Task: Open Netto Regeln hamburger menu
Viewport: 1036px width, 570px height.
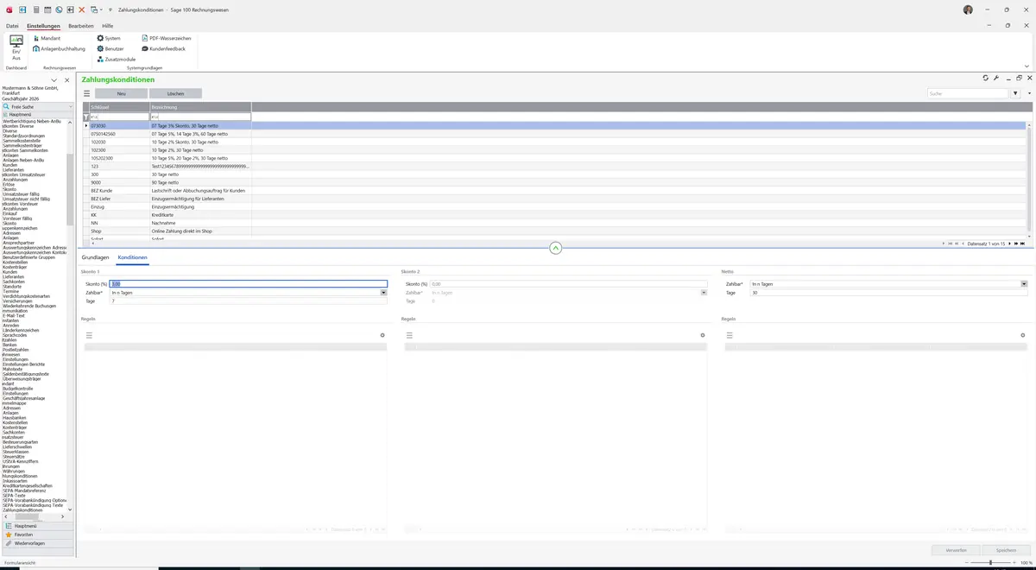Action: pos(730,335)
